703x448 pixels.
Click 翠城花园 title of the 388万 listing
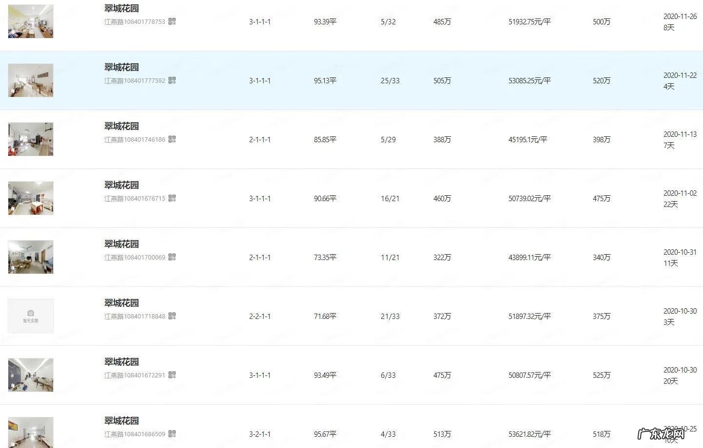121,126
